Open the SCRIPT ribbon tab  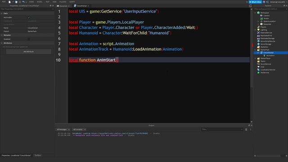(72, 2)
